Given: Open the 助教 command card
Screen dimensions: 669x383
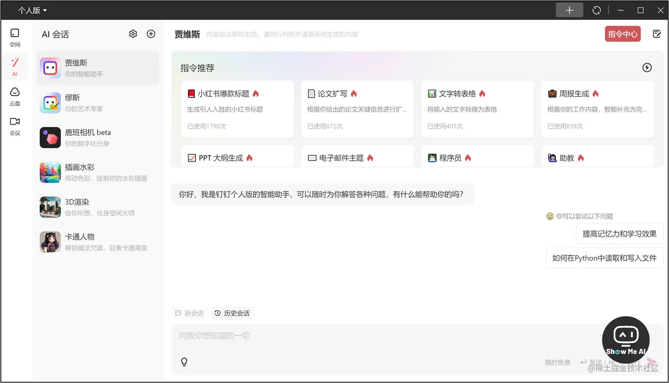Looking at the screenshot, I should (598, 156).
